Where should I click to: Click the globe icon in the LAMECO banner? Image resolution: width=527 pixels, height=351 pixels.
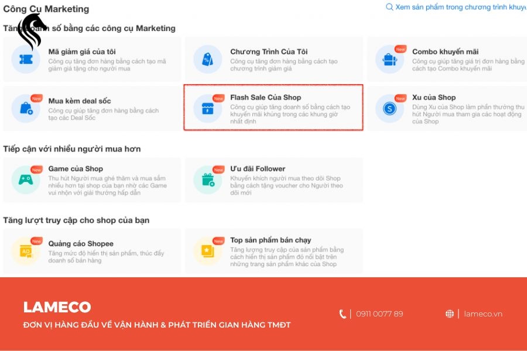pos(449,314)
